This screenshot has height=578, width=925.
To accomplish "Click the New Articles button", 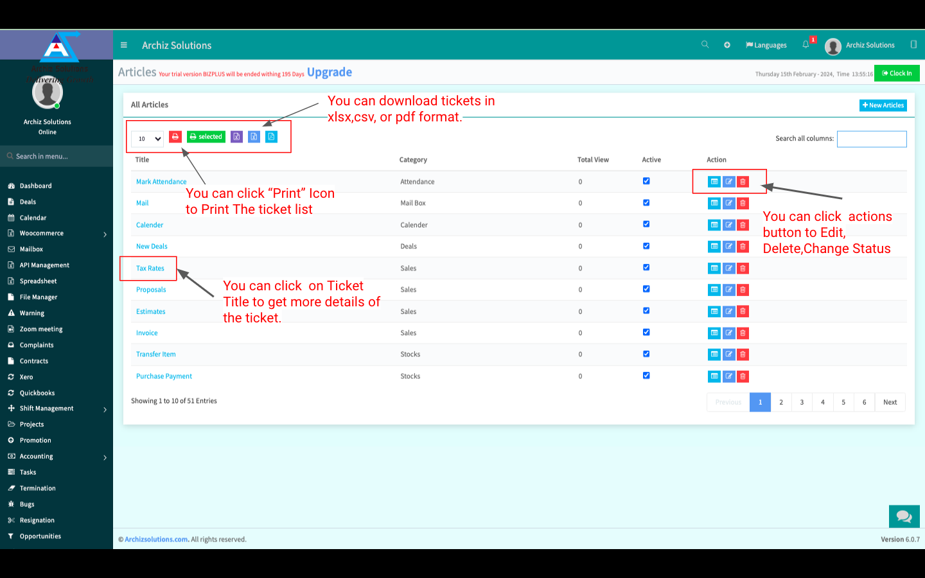I will point(883,105).
